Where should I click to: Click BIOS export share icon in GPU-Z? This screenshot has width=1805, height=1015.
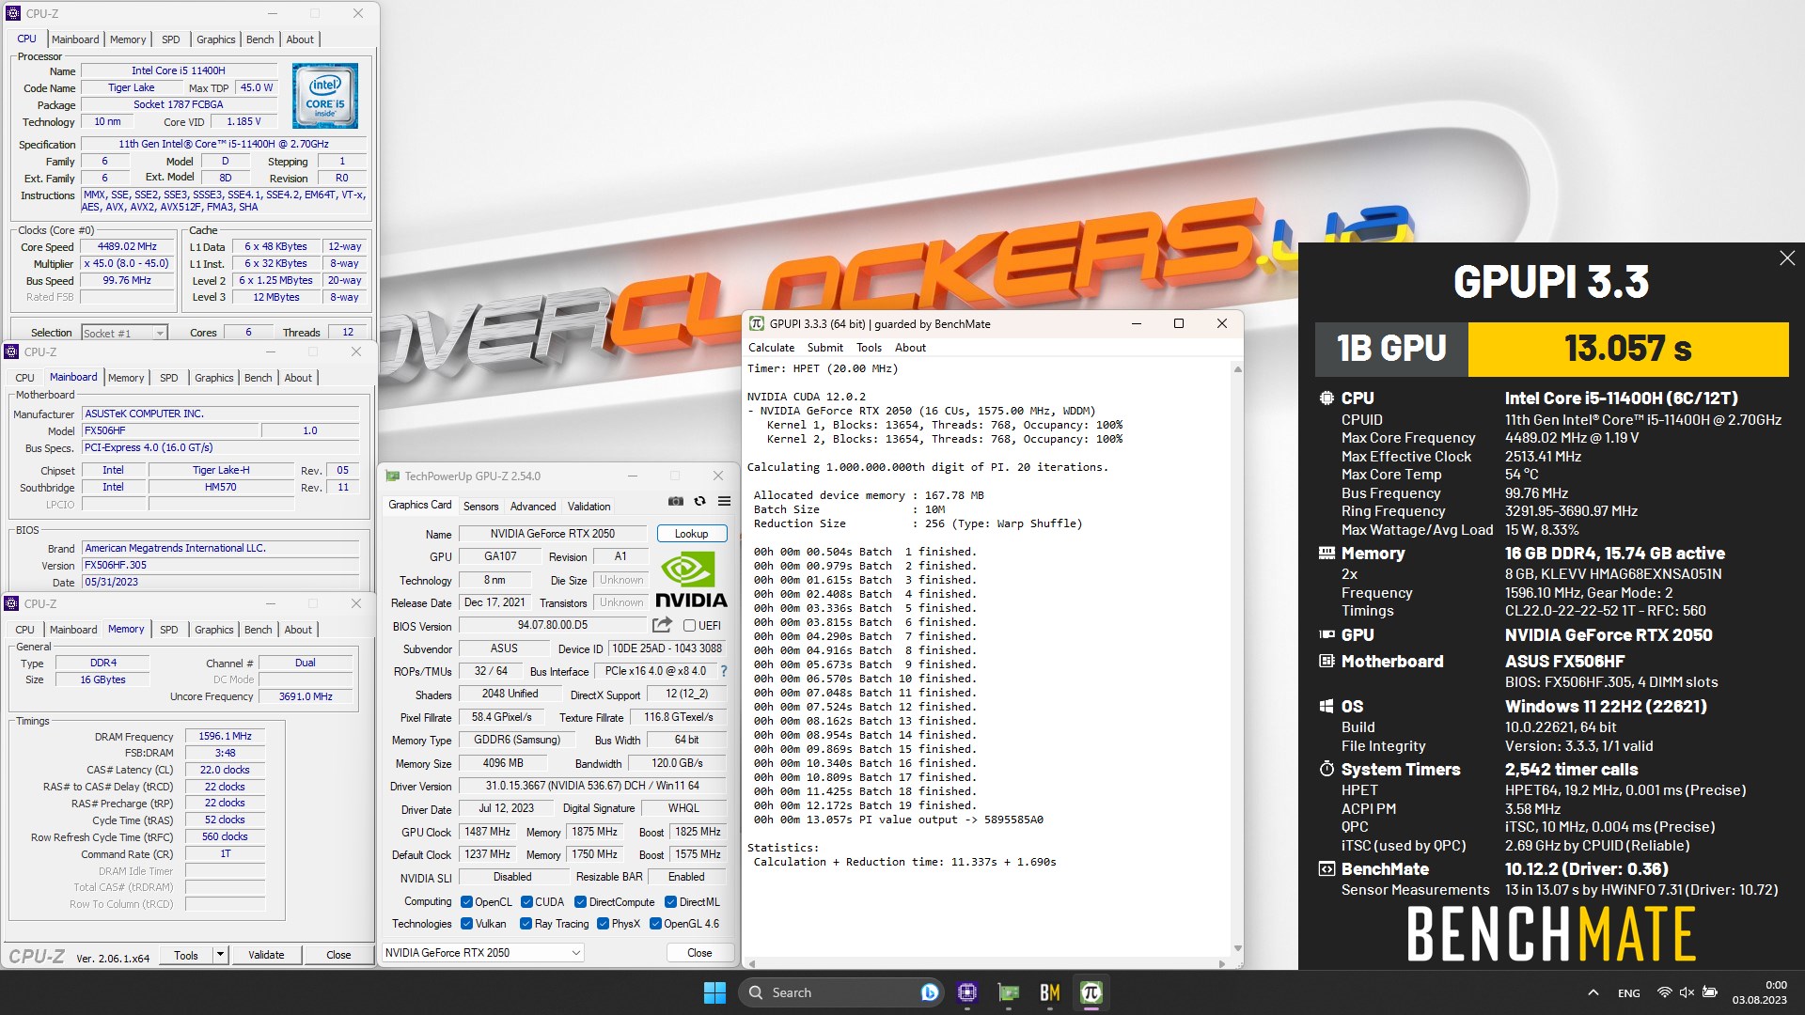click(662, 625)
